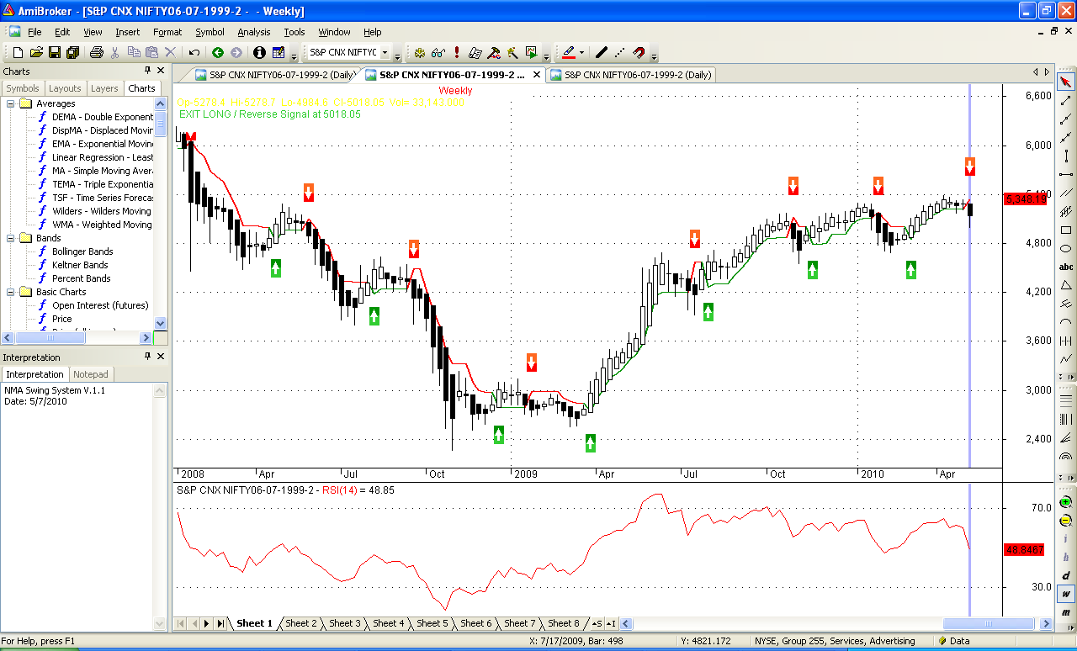Open the Analysis menu
This screenshot has height=651, width=1077.
pos(254,32)
